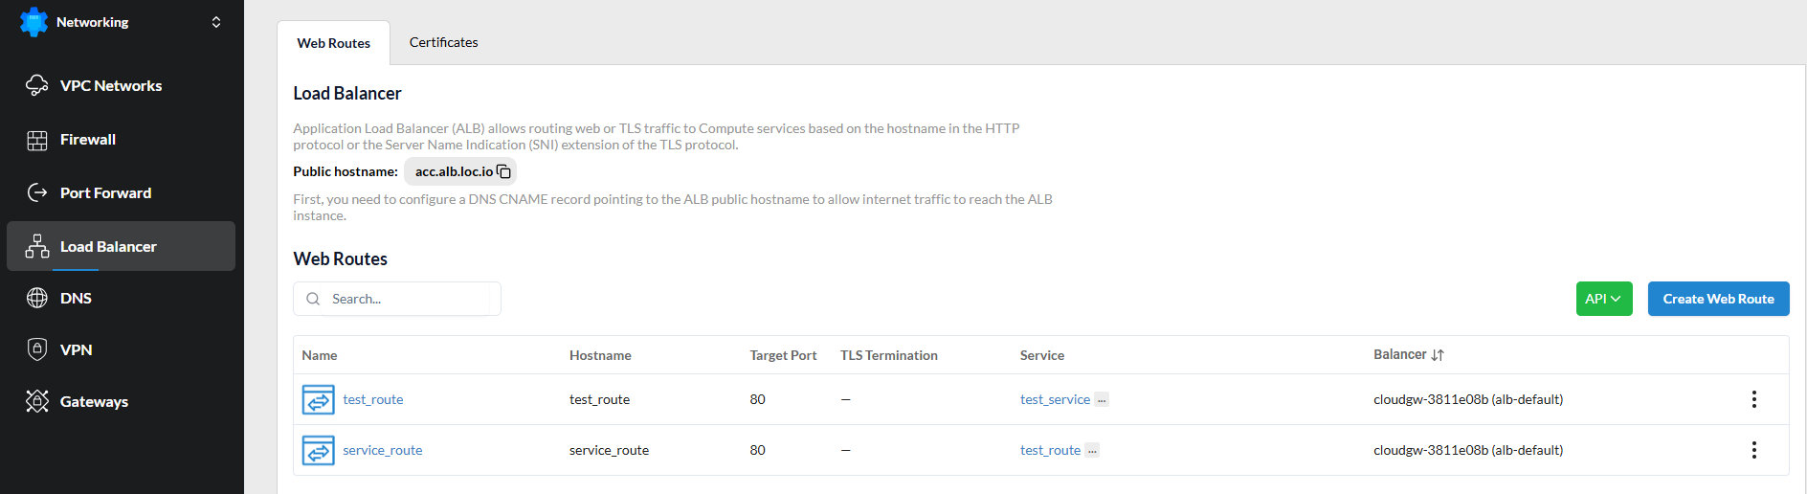Click the DNS globe icon
The image size is (1807, 494).
[x=37, y=298]
